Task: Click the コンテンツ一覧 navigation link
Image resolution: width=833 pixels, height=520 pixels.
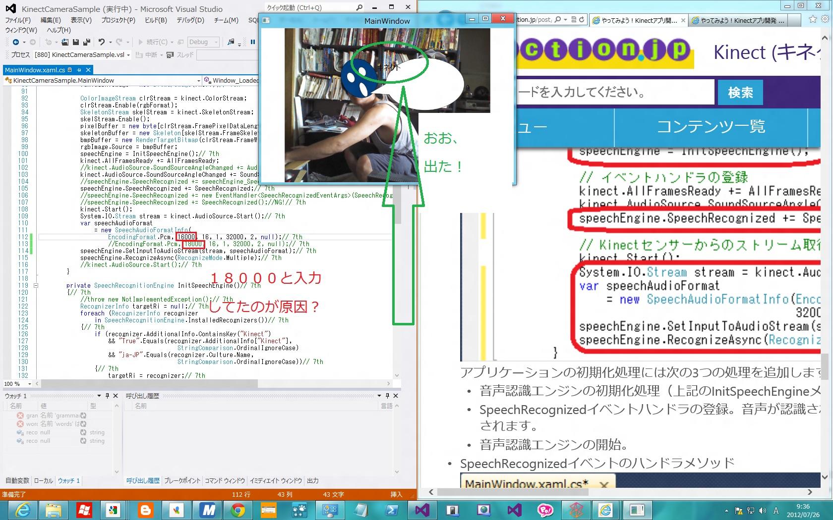Action: coord(711,127)
